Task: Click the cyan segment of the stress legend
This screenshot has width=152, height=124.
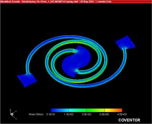Action: click(x=77, y=110)
